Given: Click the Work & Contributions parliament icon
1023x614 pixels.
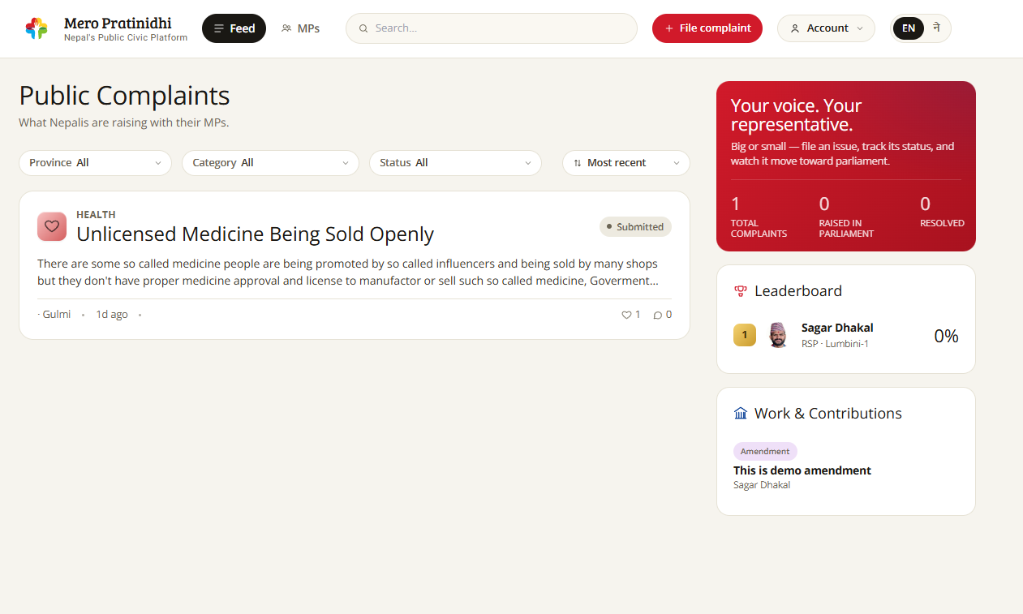Looking at the screenshot, I should click(741, 414).
